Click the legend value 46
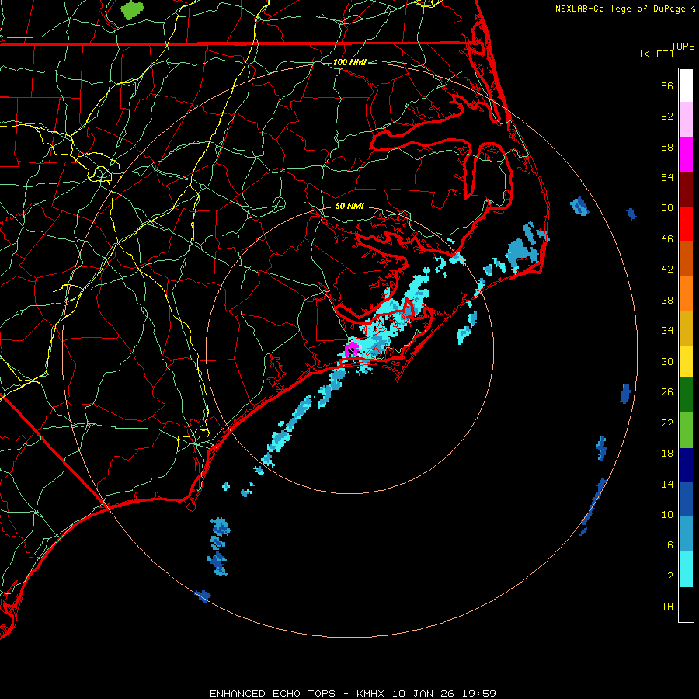 pyautogui.click(x=667, y=238)
